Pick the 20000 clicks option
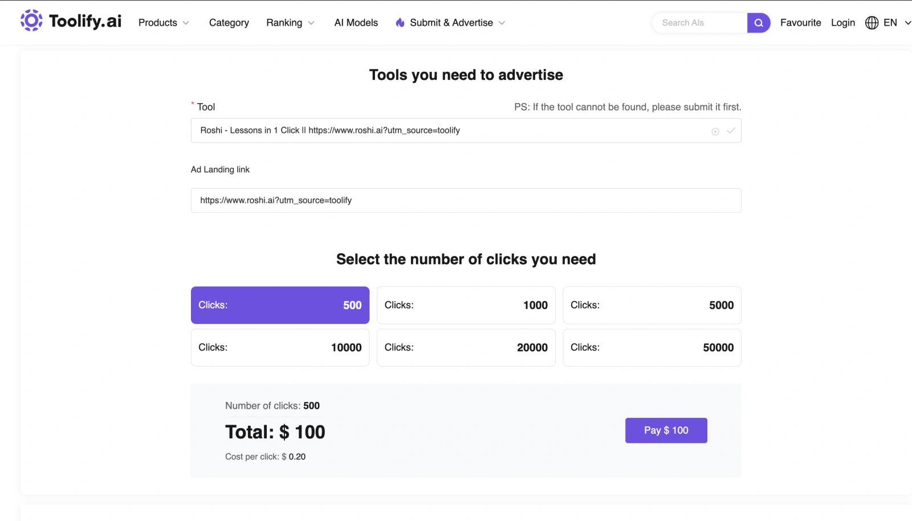The height and width of the screenshot is (521, 912). pos(466,347)
